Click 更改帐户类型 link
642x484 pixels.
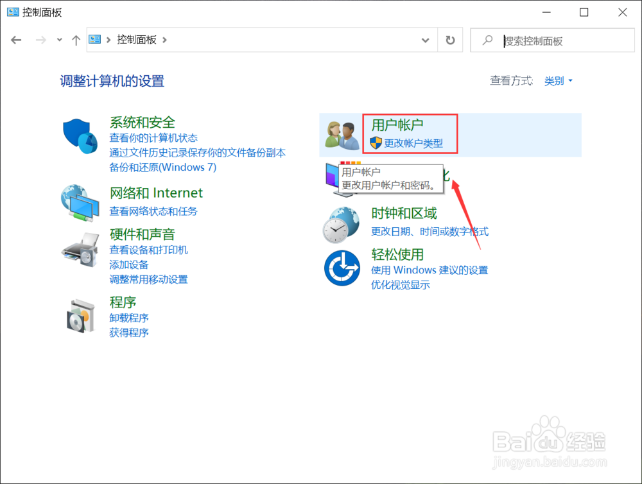tap(413, 143)
